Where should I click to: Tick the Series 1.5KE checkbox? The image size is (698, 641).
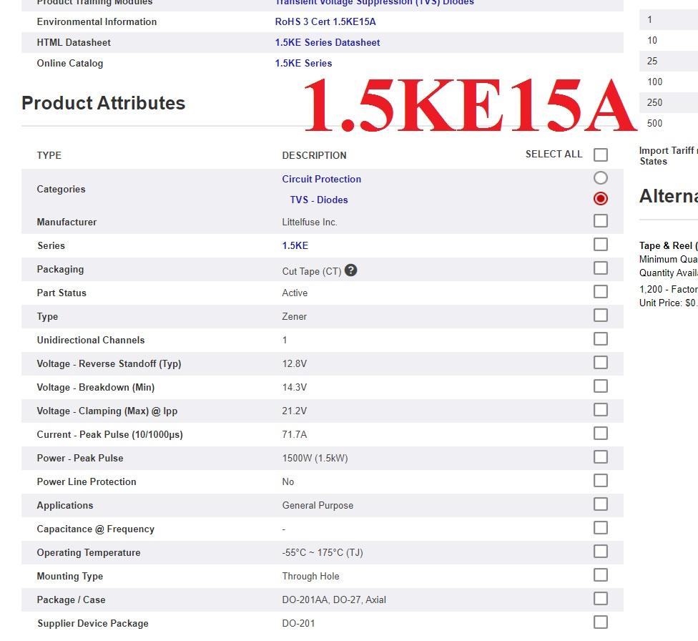pyautogui.click(x=601, y=244)
